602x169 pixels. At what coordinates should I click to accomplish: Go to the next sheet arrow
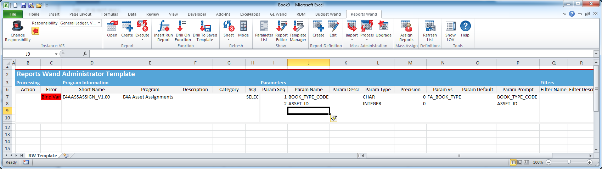(x=16, y=156)
